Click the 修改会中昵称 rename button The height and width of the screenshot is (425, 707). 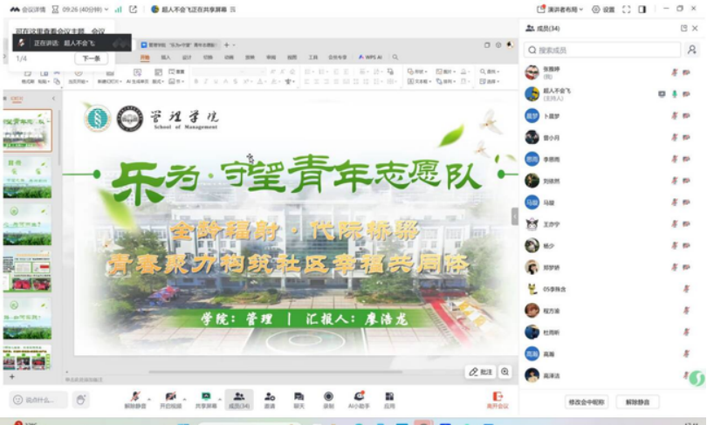click(587, 402)
